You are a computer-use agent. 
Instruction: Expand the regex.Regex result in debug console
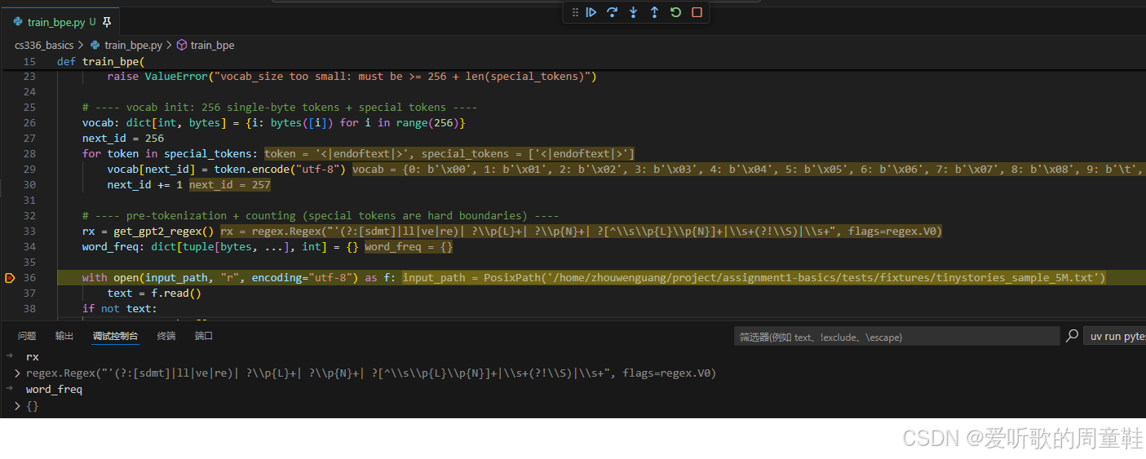[x=18, y=373]
